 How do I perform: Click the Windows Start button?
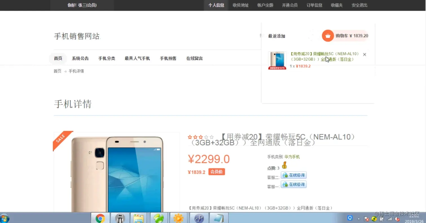point(4,218)
